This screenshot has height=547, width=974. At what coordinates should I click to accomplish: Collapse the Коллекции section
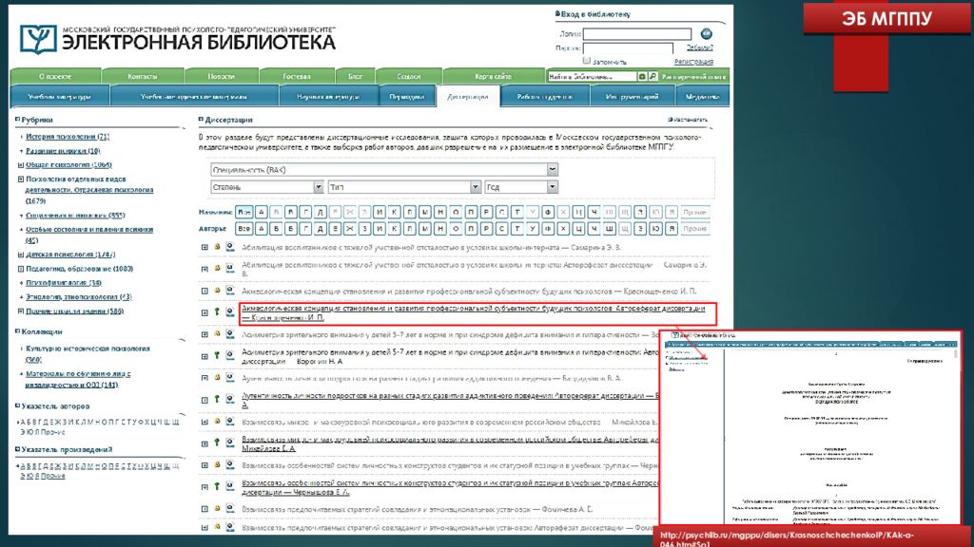tap(17, 331)
